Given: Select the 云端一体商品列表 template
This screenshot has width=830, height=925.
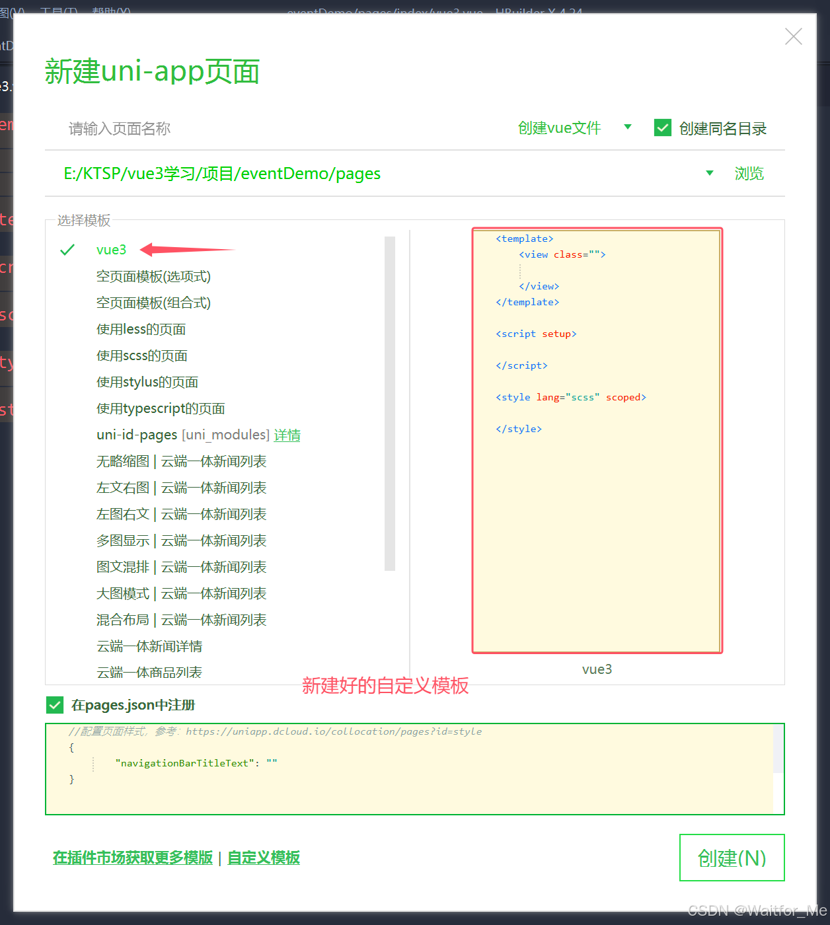Looking at the screenshot, I should [x=149, y=672].
